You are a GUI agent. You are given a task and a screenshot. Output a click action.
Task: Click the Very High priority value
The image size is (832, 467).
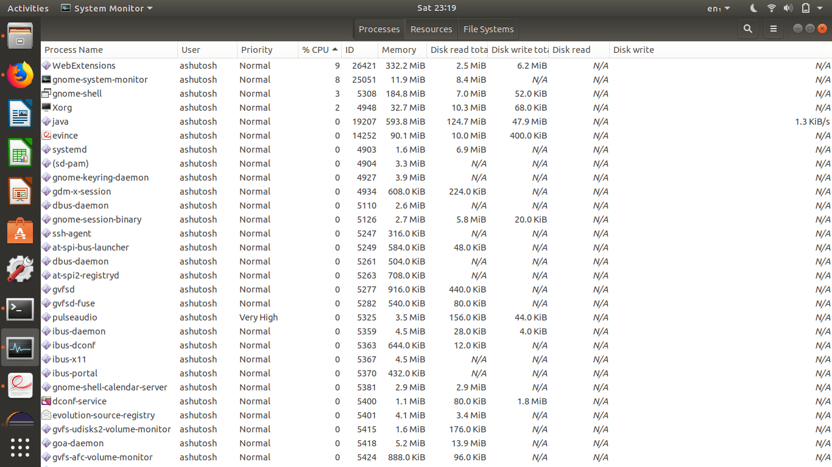point(258,317)
